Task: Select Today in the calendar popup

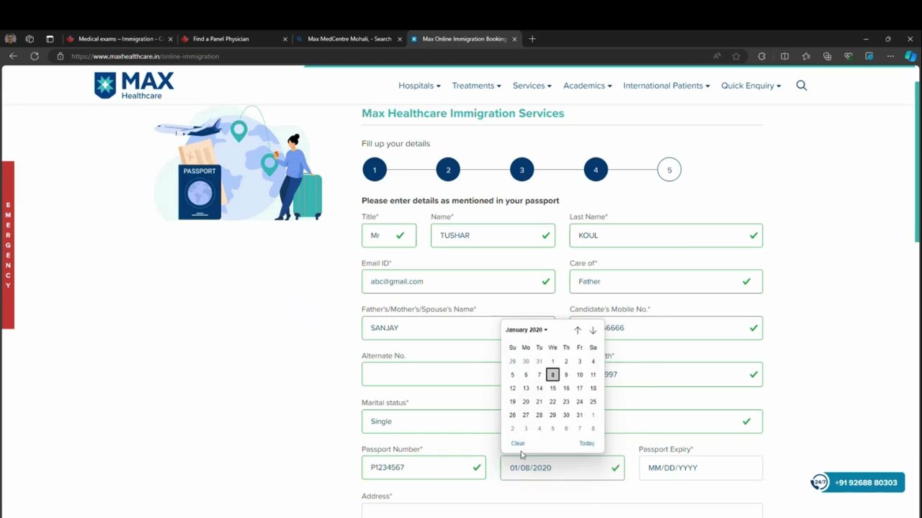Action: click(587, 443)
